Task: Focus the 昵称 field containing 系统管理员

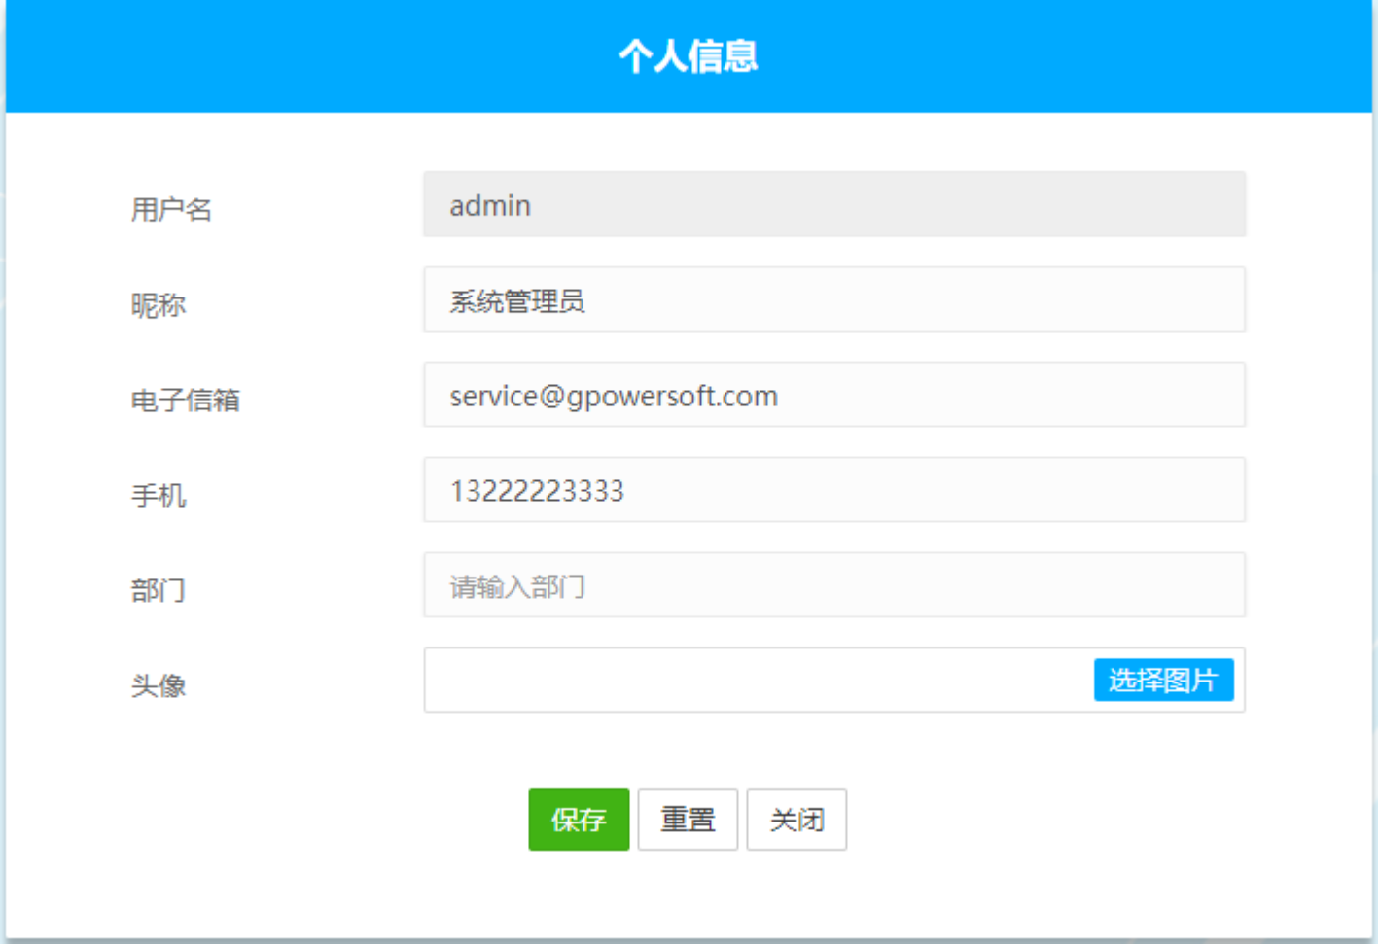Action: click(833, 300)
